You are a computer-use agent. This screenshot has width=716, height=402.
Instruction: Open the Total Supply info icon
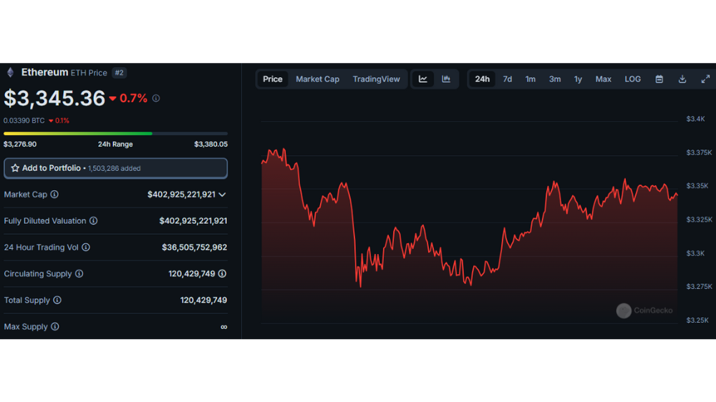(x=57, y=300)
